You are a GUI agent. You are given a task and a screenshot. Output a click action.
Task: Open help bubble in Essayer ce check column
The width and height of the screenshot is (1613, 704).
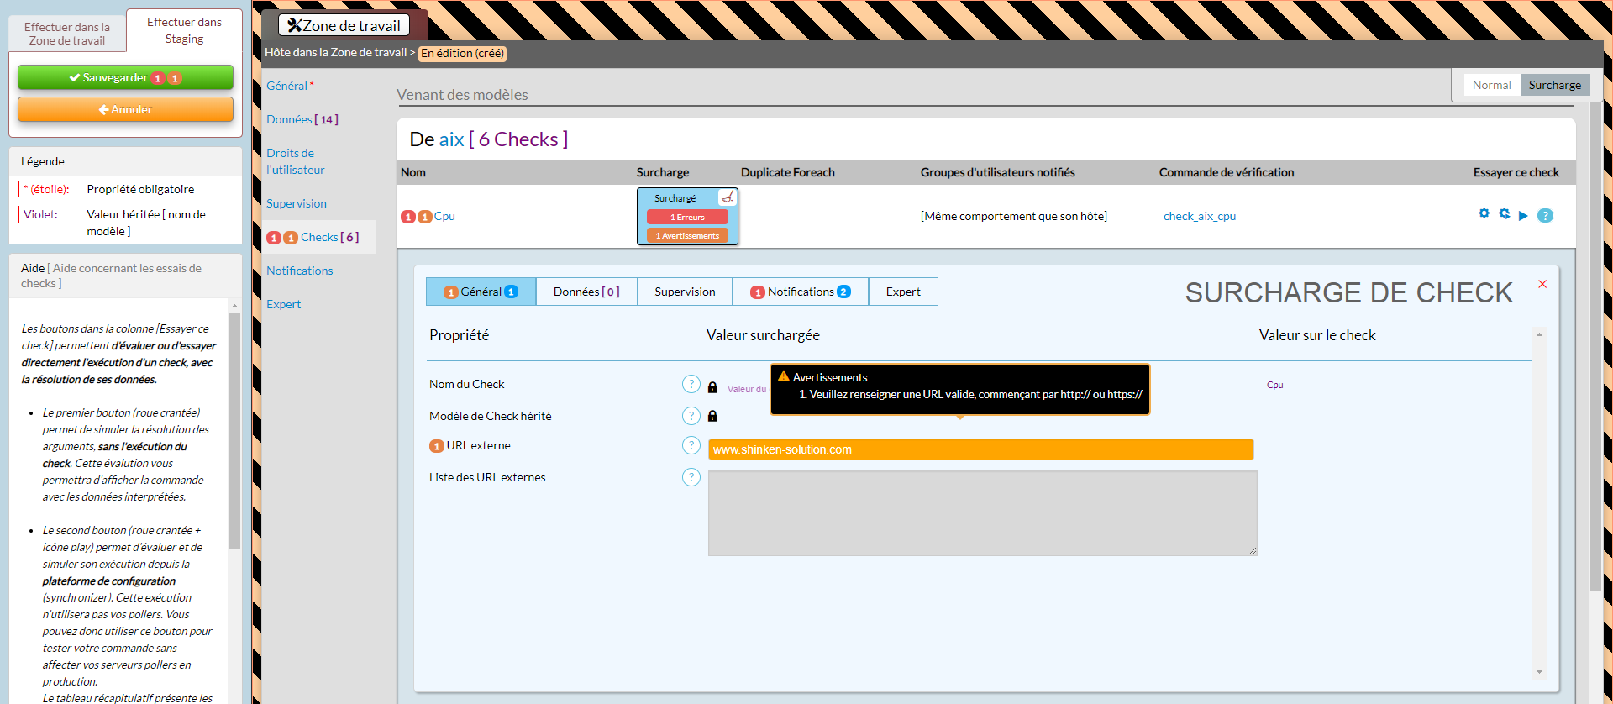(x=1545, y=216)
